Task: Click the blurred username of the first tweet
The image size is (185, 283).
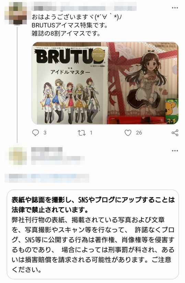Action: pos(84,8)
